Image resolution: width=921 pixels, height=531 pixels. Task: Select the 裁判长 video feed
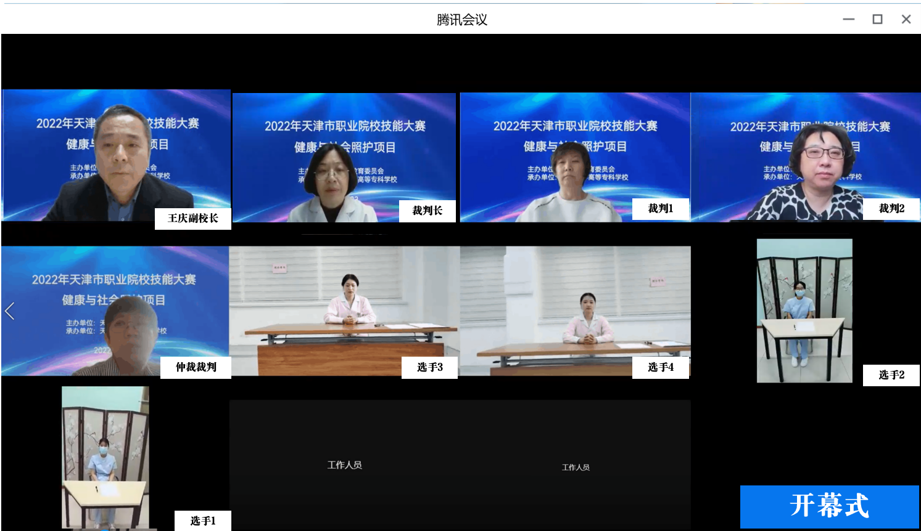pos(344,157)
